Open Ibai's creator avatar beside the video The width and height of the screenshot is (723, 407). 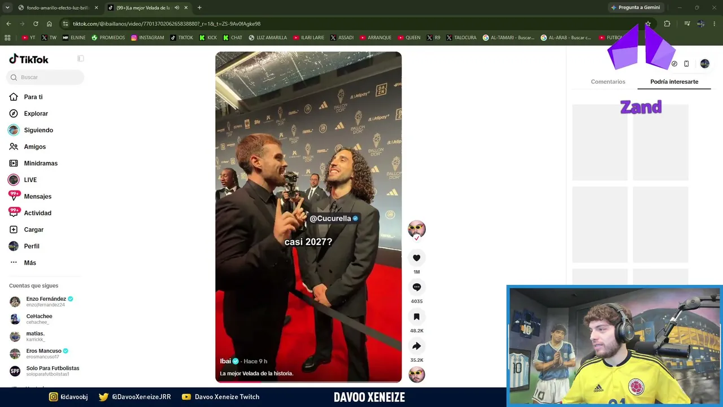[x=416, y=229]
